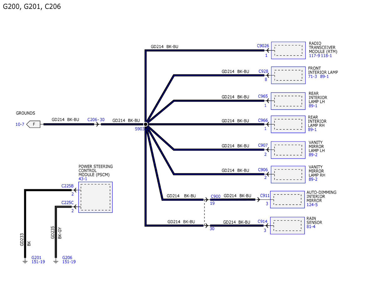
Task: Go to page reference 10-7
Action: pos(20,125)
